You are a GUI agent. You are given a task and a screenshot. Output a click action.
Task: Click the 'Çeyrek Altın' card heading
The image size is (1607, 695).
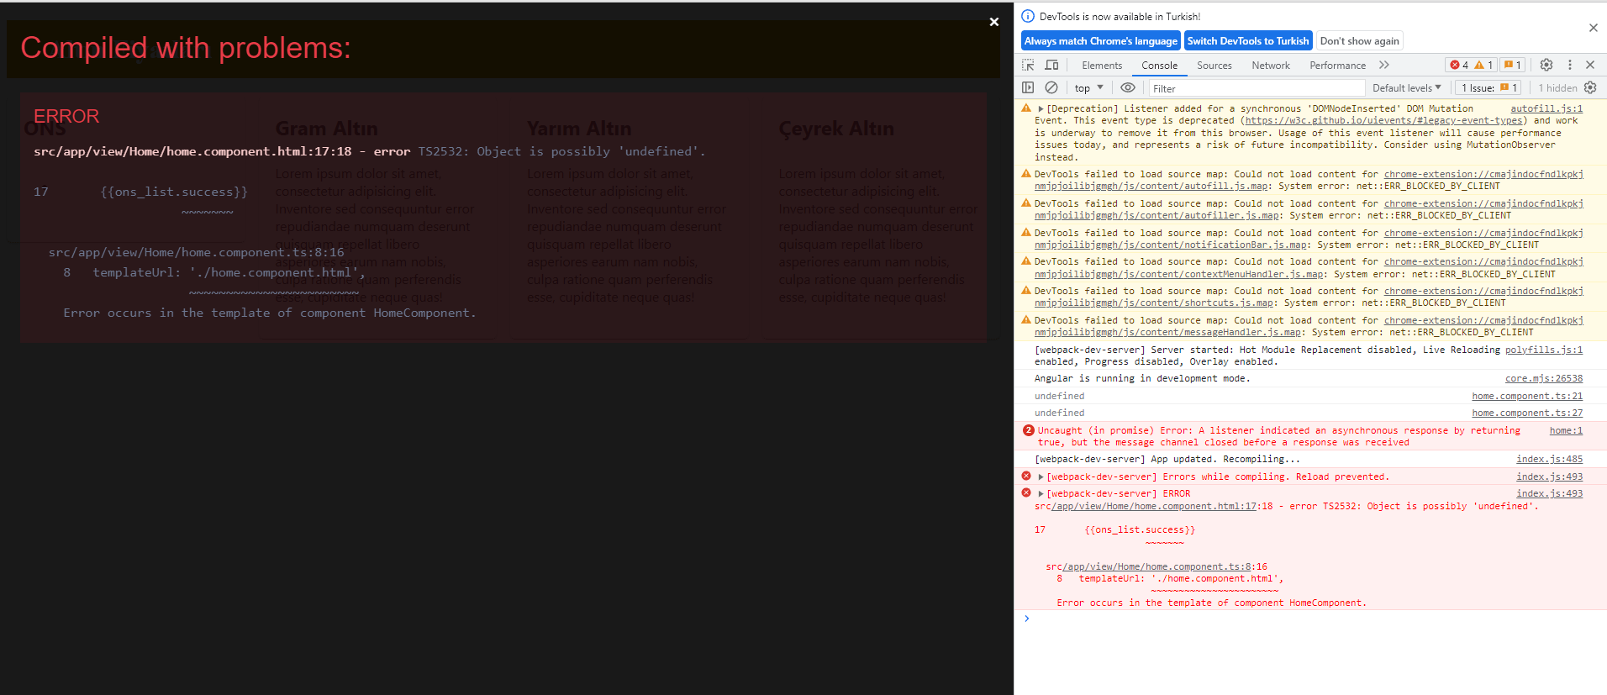coord(836,129)
